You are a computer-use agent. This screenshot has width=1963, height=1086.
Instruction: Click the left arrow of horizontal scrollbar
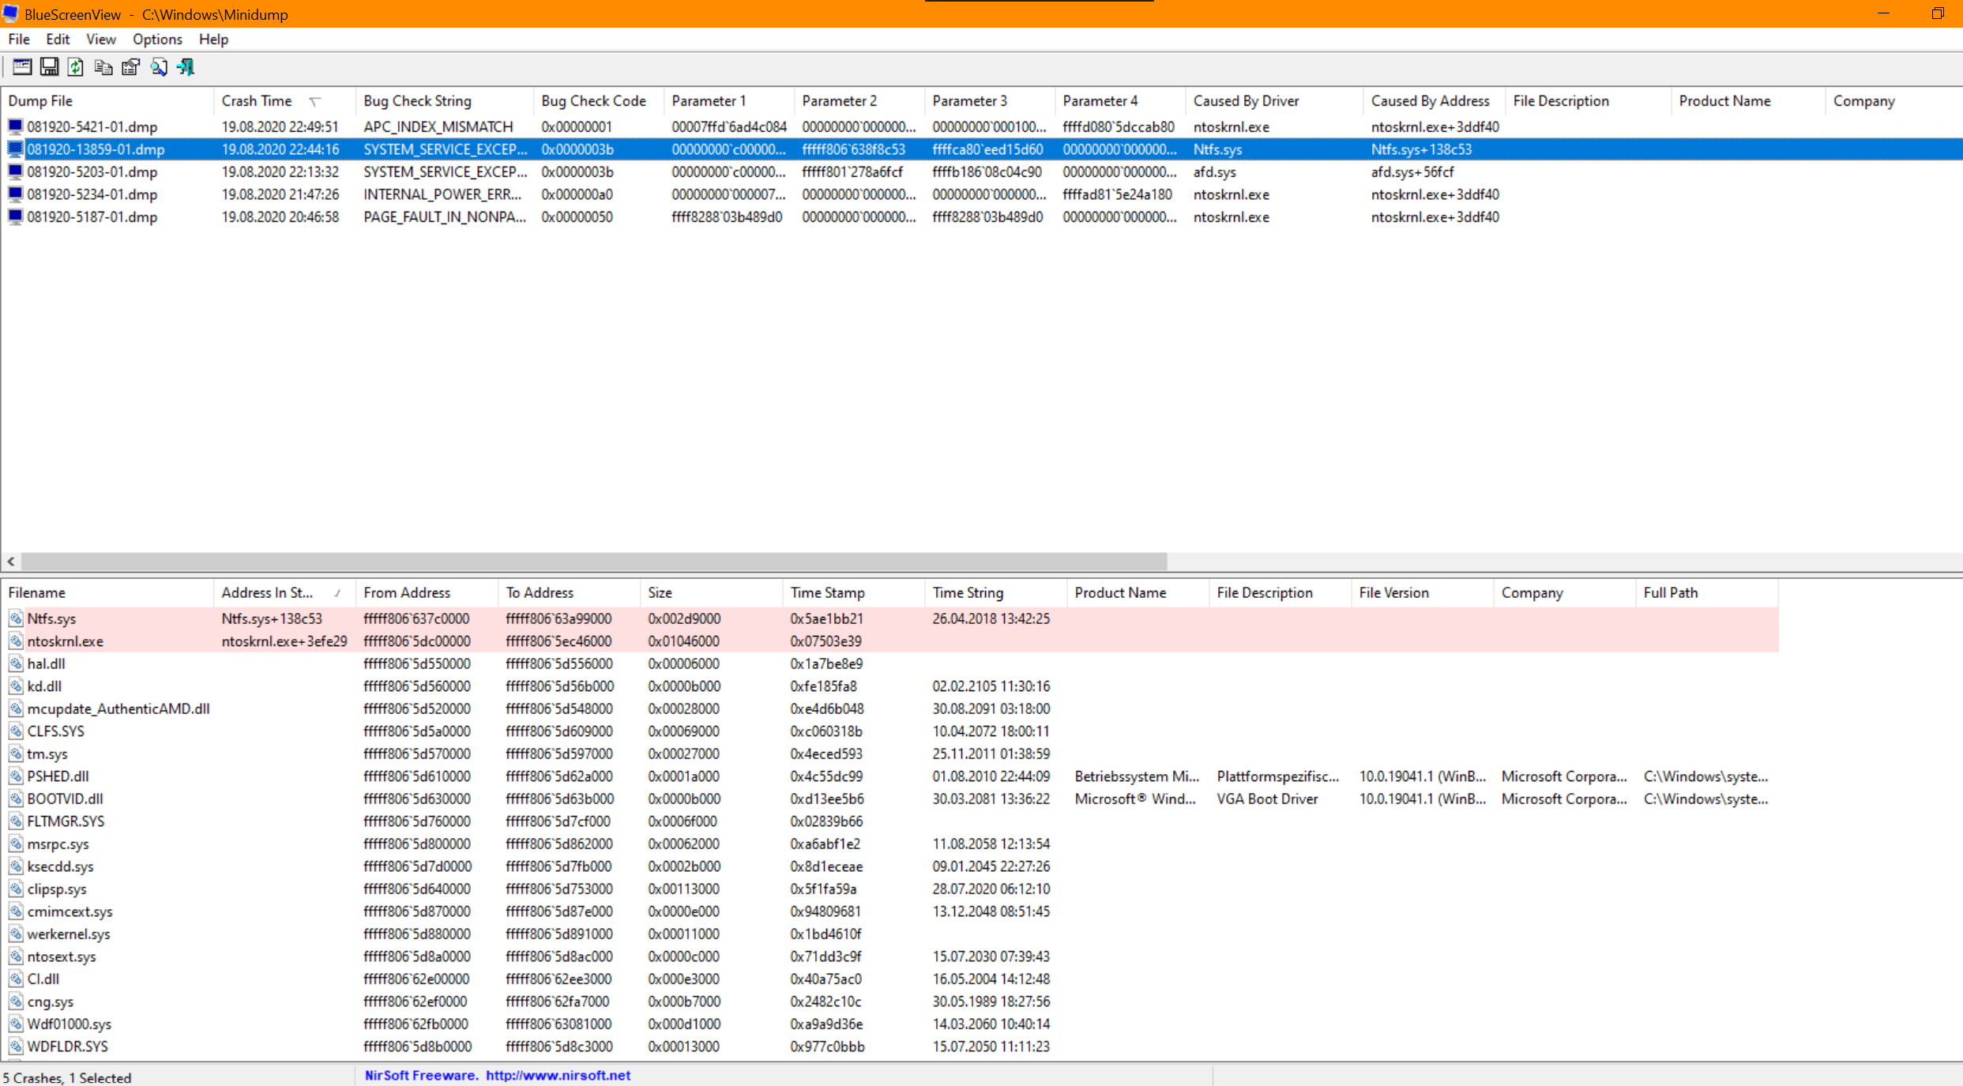[11, 561]
